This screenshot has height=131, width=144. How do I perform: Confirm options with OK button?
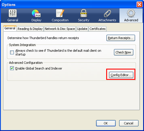click(x=106, y=123)
